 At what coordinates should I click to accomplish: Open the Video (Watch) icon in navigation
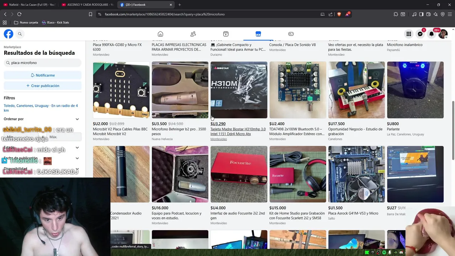tap(226, 34)
